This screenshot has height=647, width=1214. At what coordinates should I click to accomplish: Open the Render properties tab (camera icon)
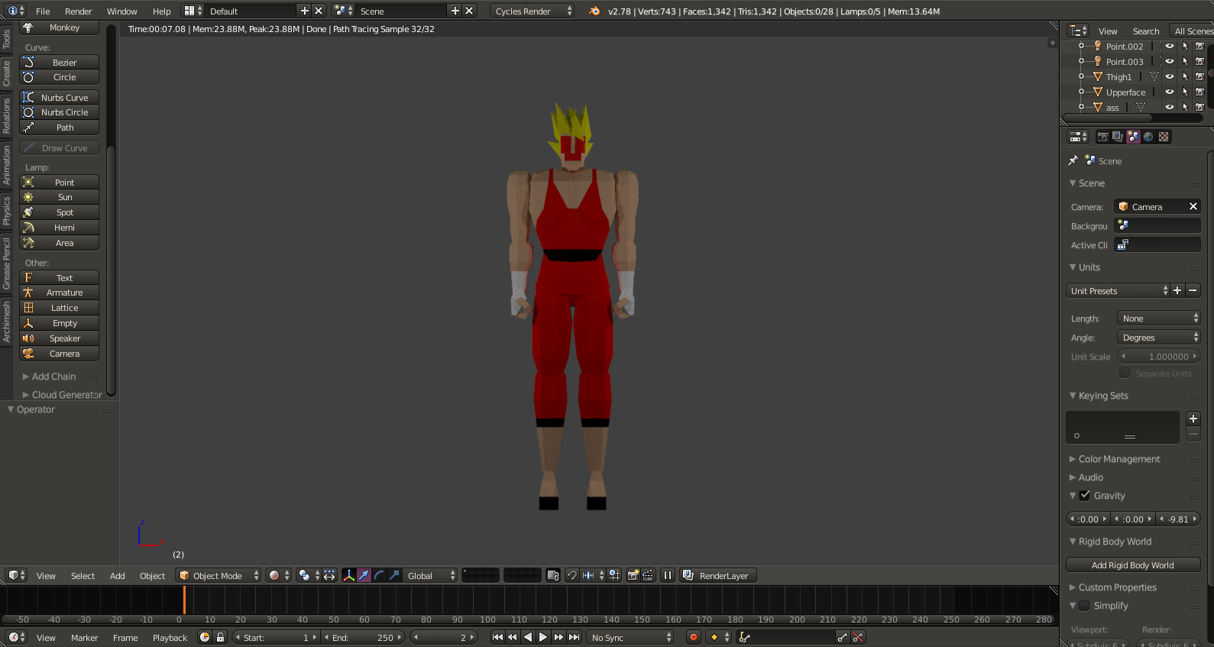coord(1102,137)
